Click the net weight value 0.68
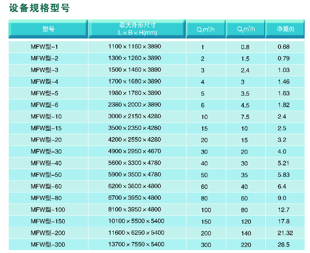This screenshot has height=253, width=310. [x=284, y=47]
